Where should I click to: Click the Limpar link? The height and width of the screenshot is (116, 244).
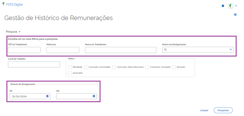click(x=204, y=110)
